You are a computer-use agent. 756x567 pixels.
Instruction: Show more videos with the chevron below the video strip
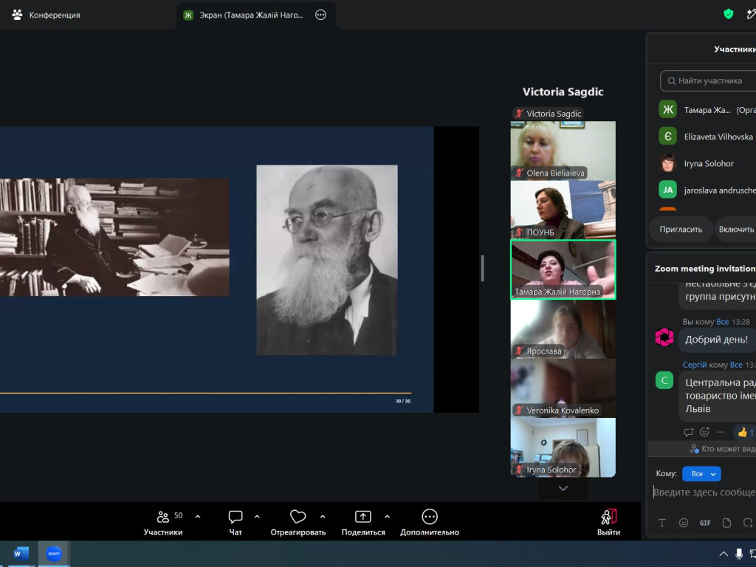pyautogui.click(x=563, y=489)
